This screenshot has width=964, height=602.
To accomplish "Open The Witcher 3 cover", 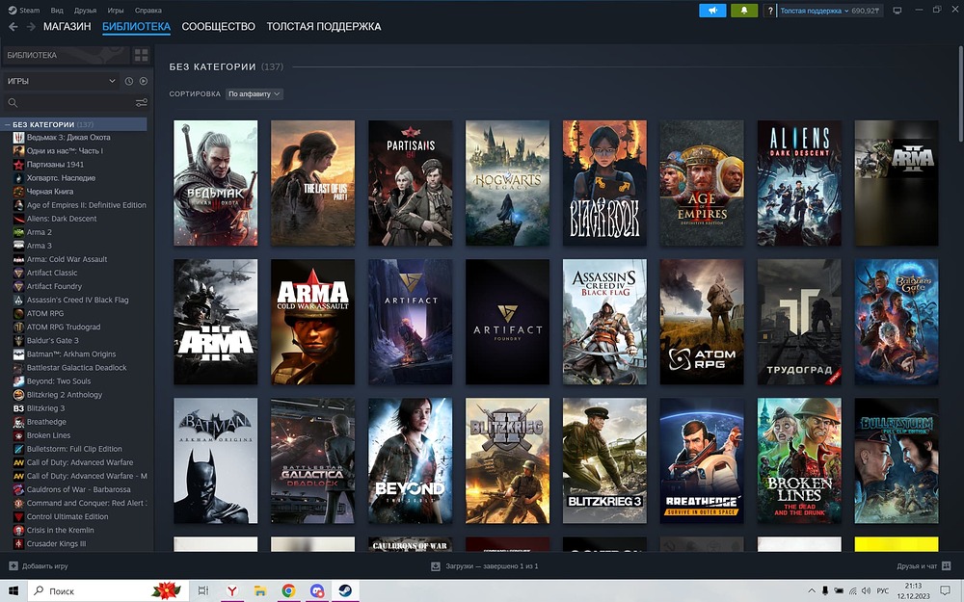I will pyautogui.click(x=216, y=183).
